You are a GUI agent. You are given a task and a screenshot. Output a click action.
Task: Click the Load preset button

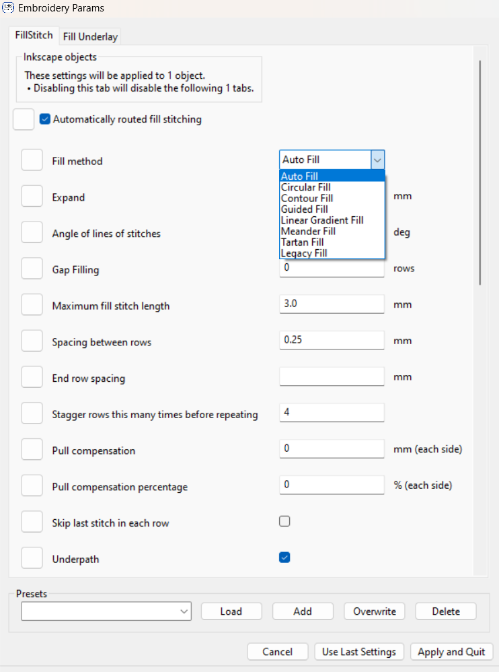231,611
